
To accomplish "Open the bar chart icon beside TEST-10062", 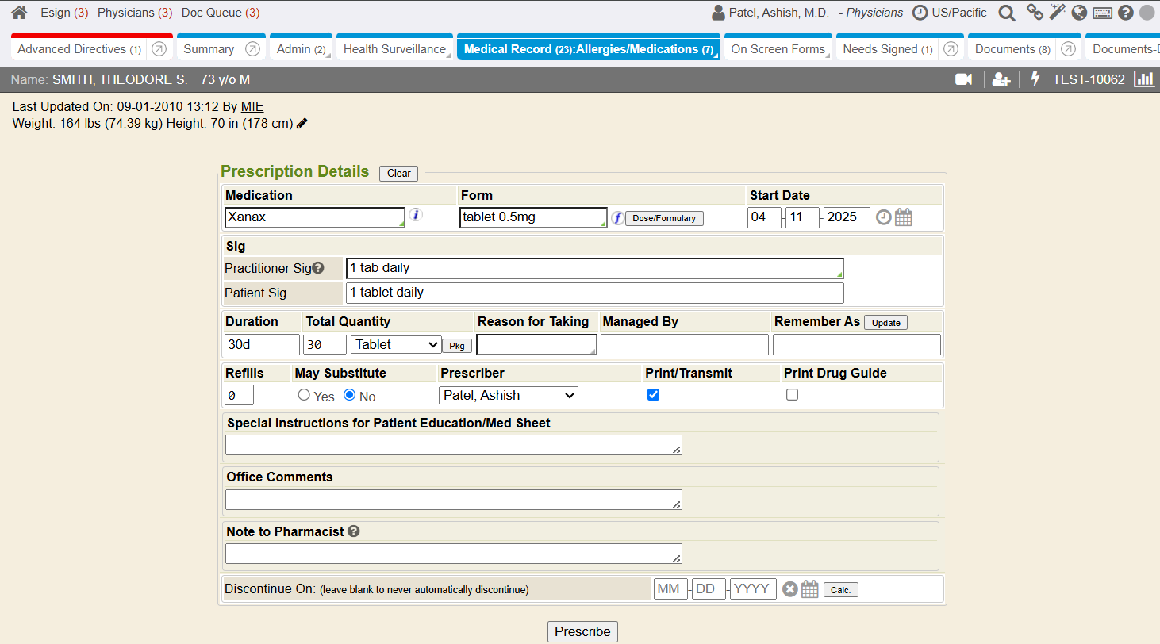I will coord(1144,79).
